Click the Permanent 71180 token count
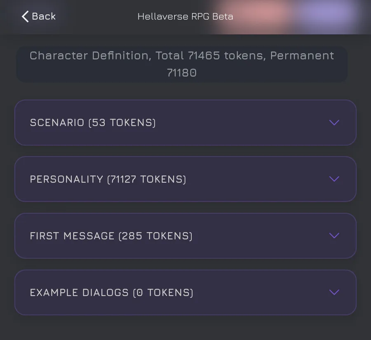371x340 pixels. coord(181,73)
